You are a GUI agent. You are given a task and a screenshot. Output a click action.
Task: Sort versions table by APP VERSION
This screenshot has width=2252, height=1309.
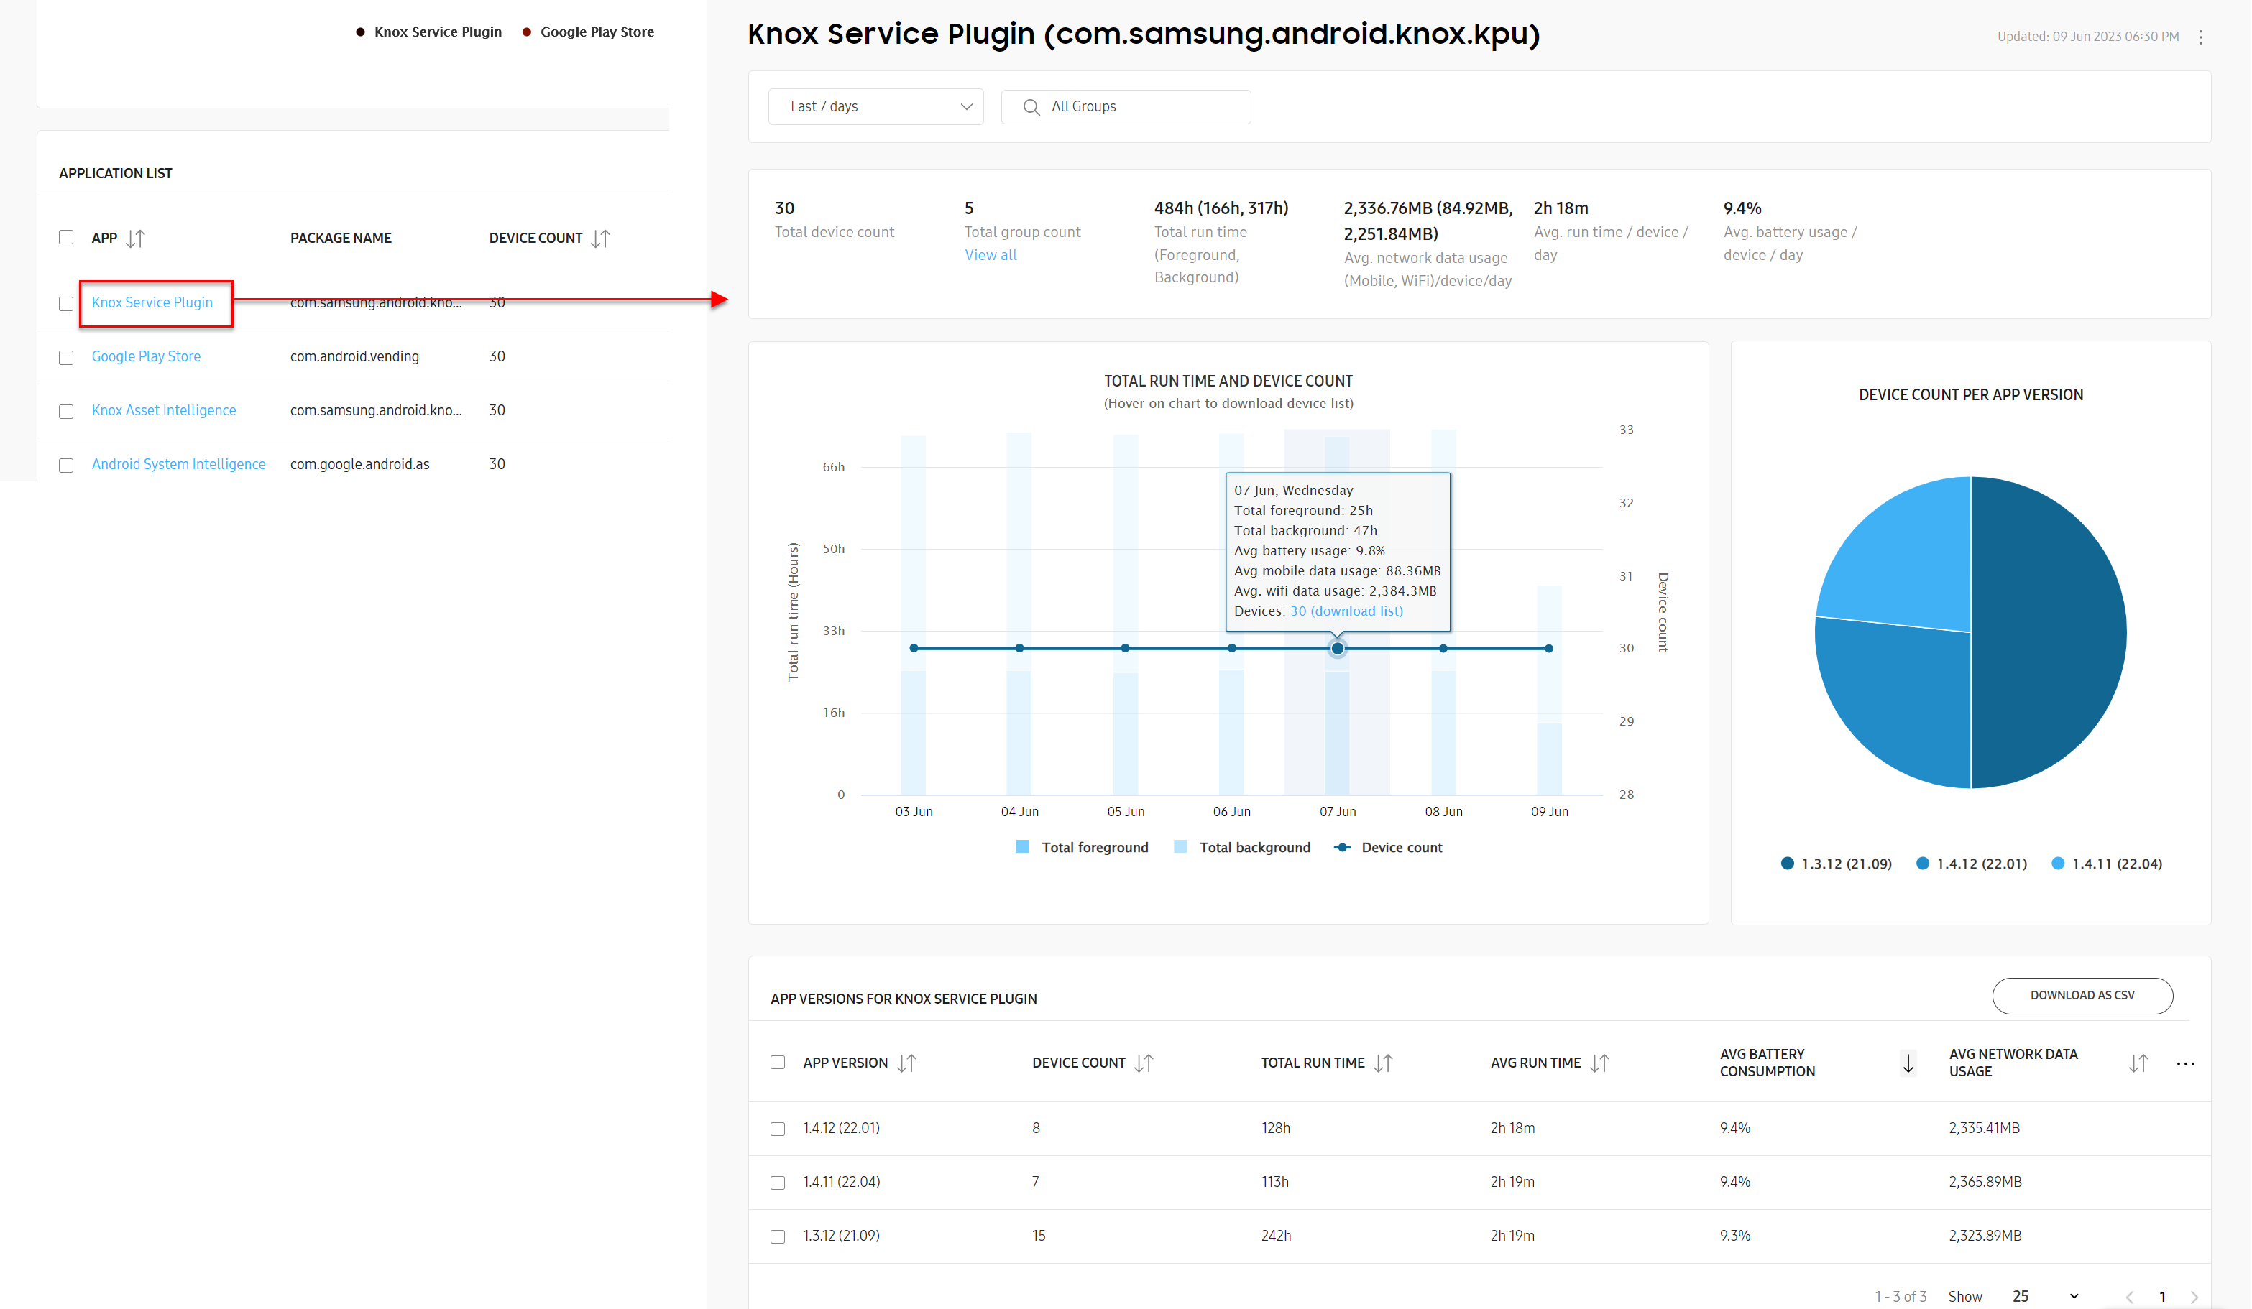pyautogui.click(x=906, y=1063)
